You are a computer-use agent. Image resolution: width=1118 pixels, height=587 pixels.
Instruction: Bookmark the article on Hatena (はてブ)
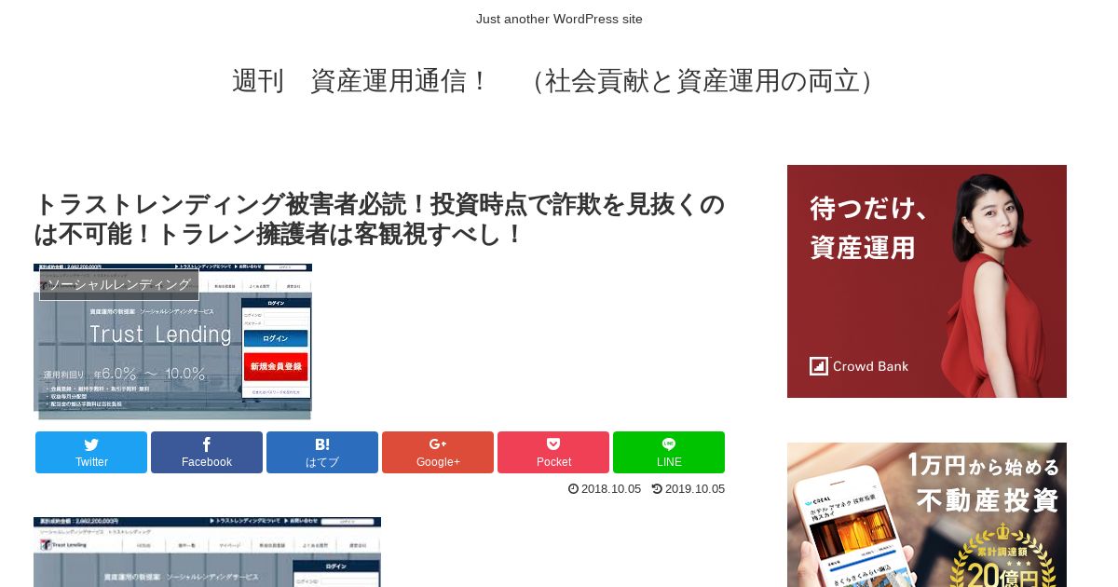322,452
